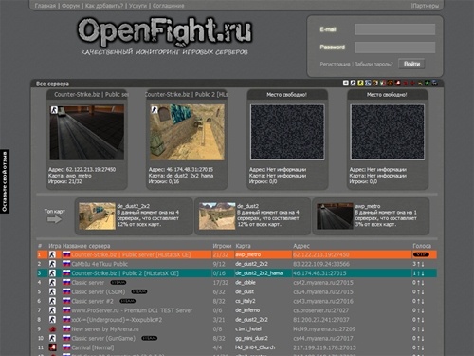Upvote the Carnival [Normal] server
Viewport: 474px width, 356px height.
click(418, 347)
